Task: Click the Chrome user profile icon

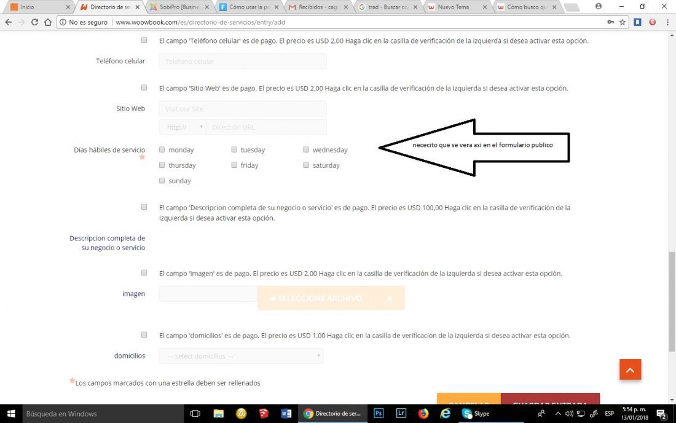Action: [x=599, y=7]
